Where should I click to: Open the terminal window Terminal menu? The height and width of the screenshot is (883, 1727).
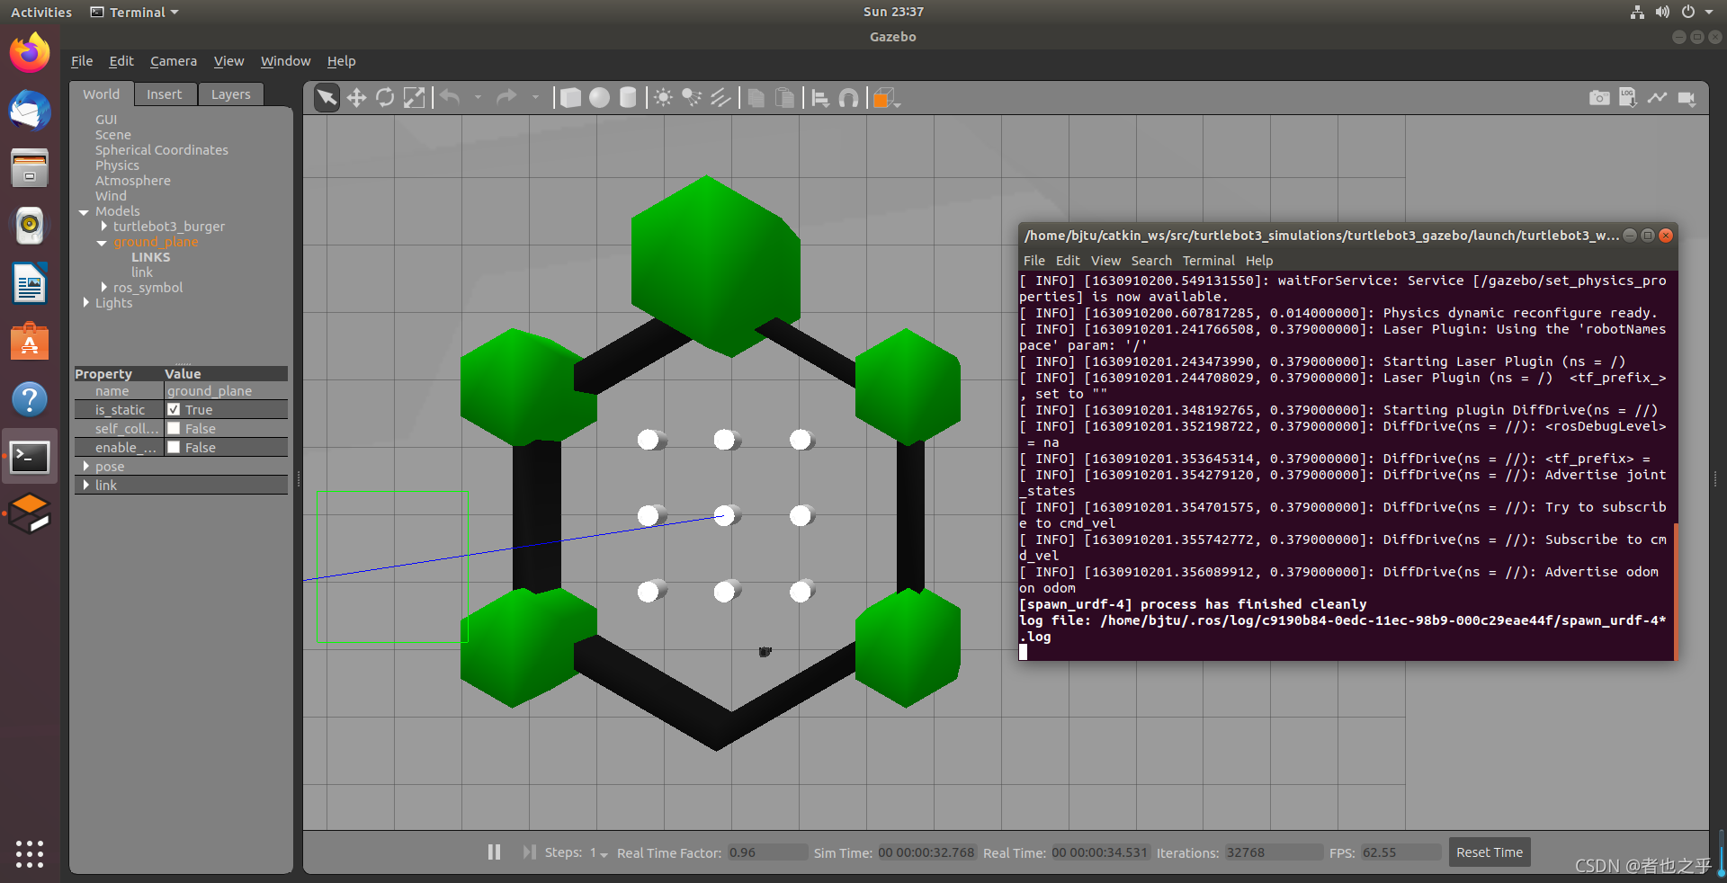pos(1208,261)
